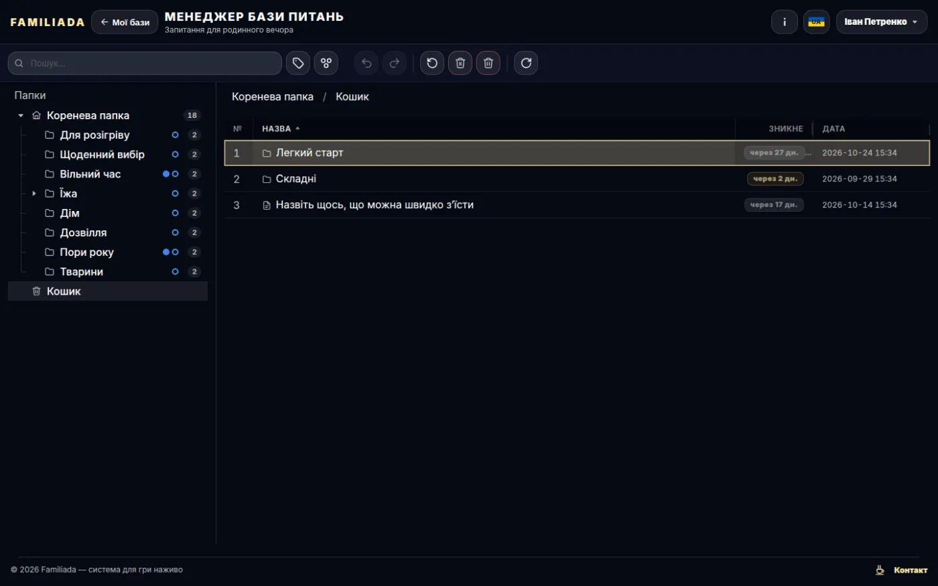
Task: Click the delete permanently trash-x icon
Action: point(460,63)
